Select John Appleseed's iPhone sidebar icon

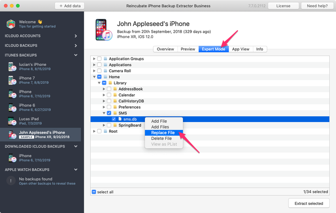pyautogui.click(x=12, y=135)
